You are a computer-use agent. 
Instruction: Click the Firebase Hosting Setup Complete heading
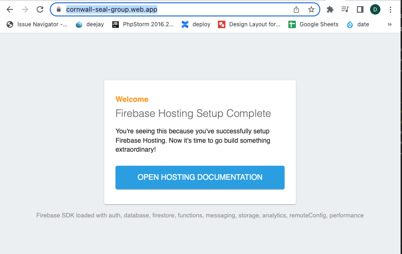[193, 113]
